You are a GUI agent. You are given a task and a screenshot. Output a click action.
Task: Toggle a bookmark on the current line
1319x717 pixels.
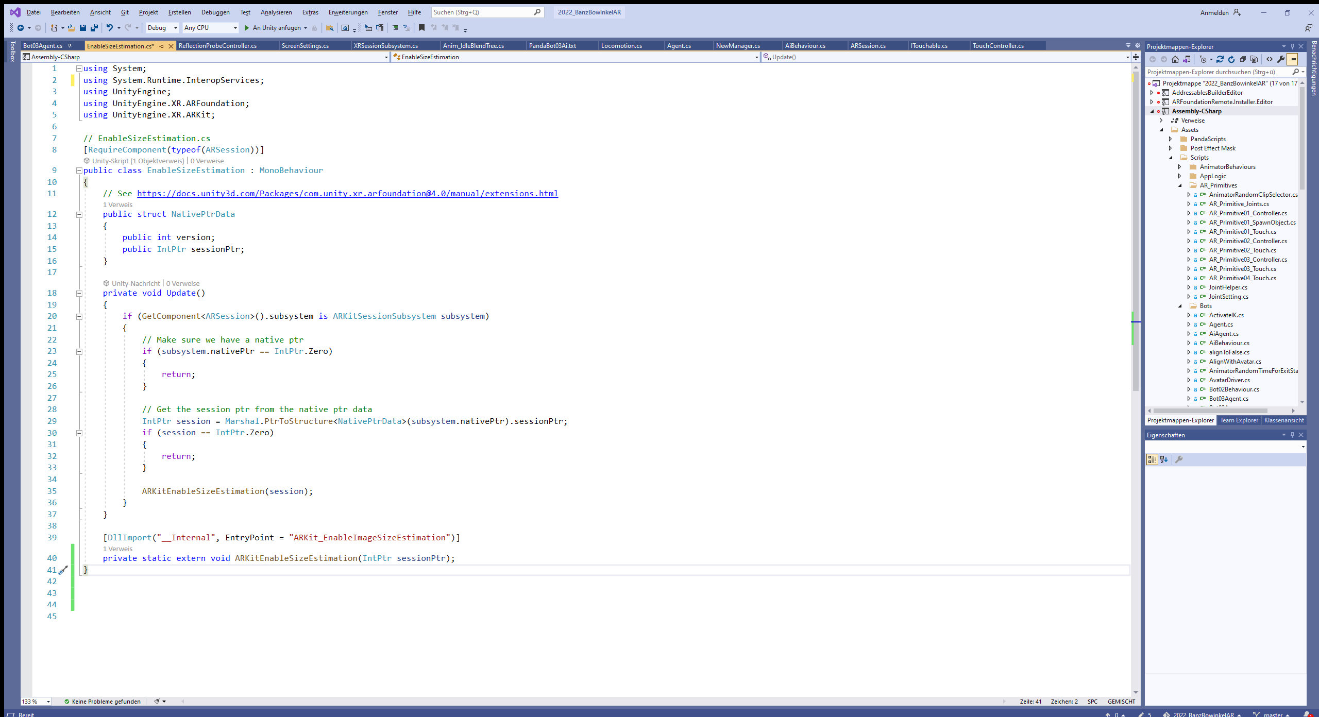[421, 28]
